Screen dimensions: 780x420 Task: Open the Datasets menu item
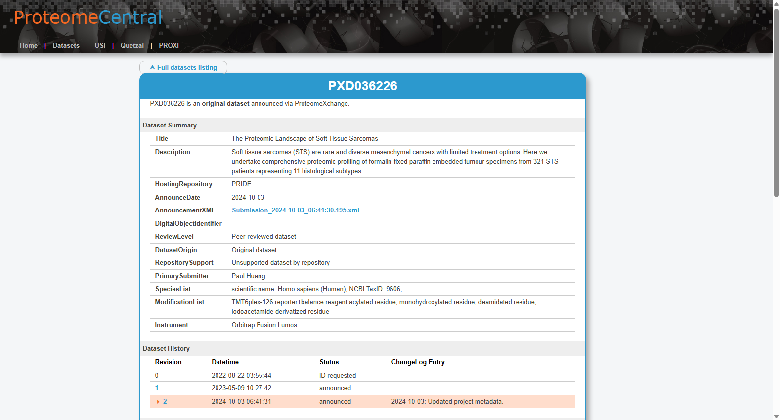pos(66,45)
